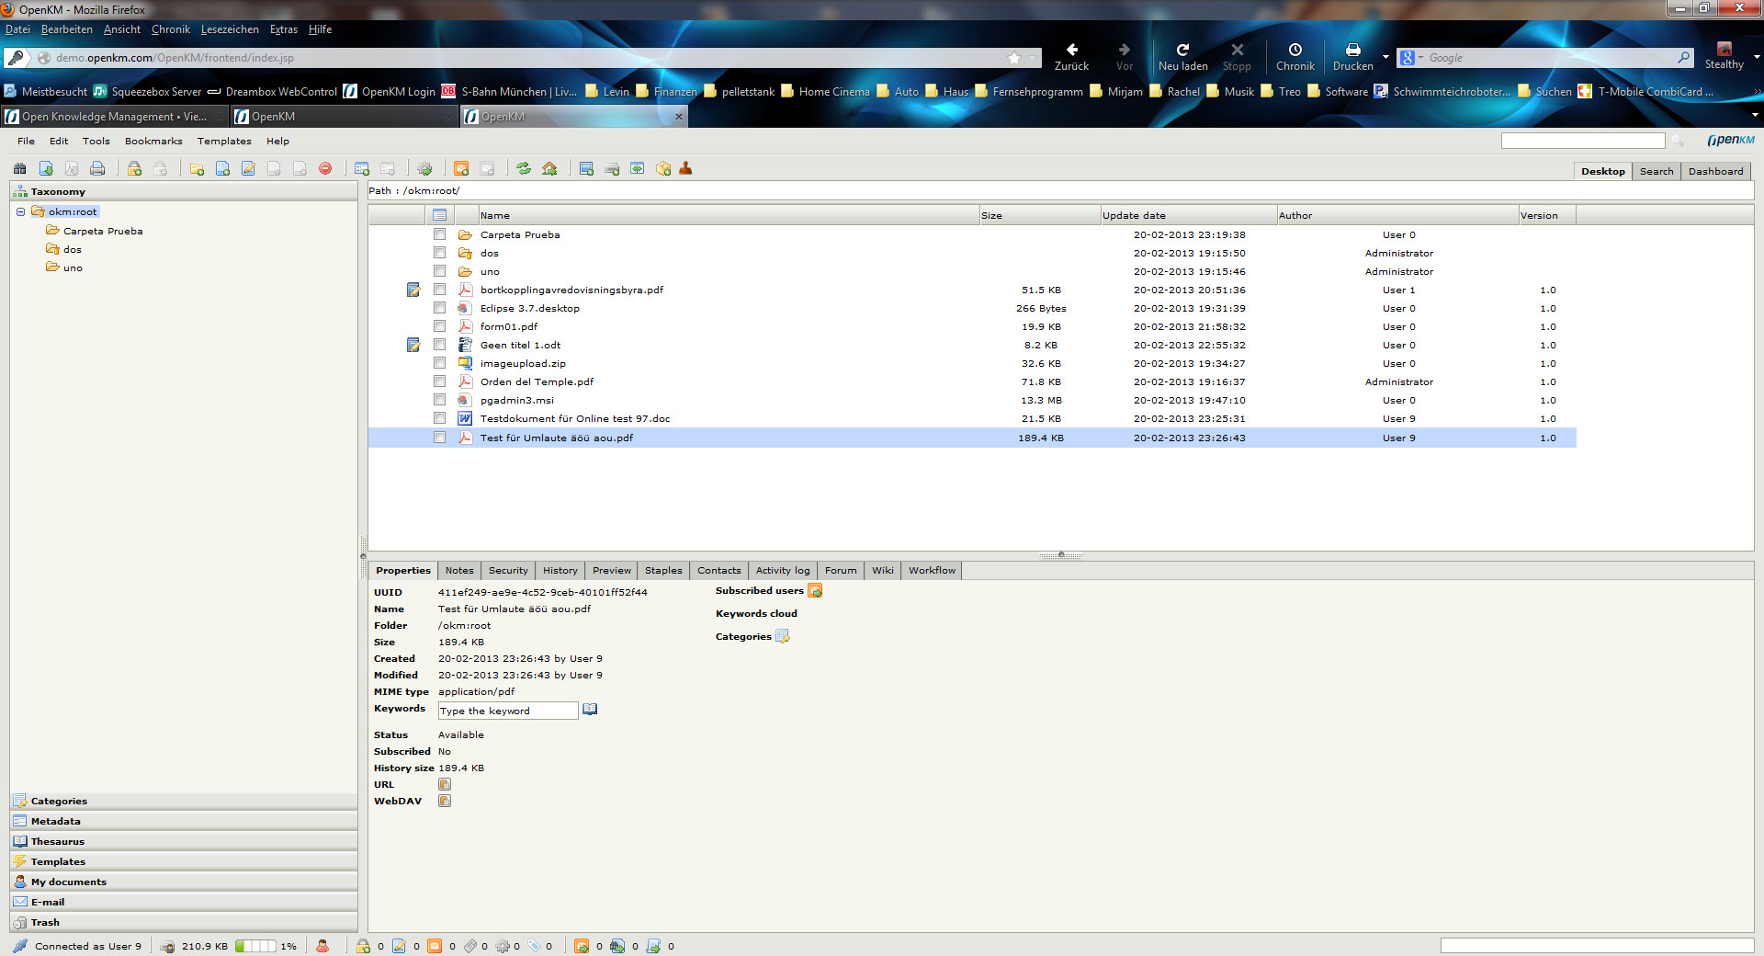The width and height of the screenshot is (1764, 956).
Task: Click the red delete icon in toolbar
Action: 325,168
